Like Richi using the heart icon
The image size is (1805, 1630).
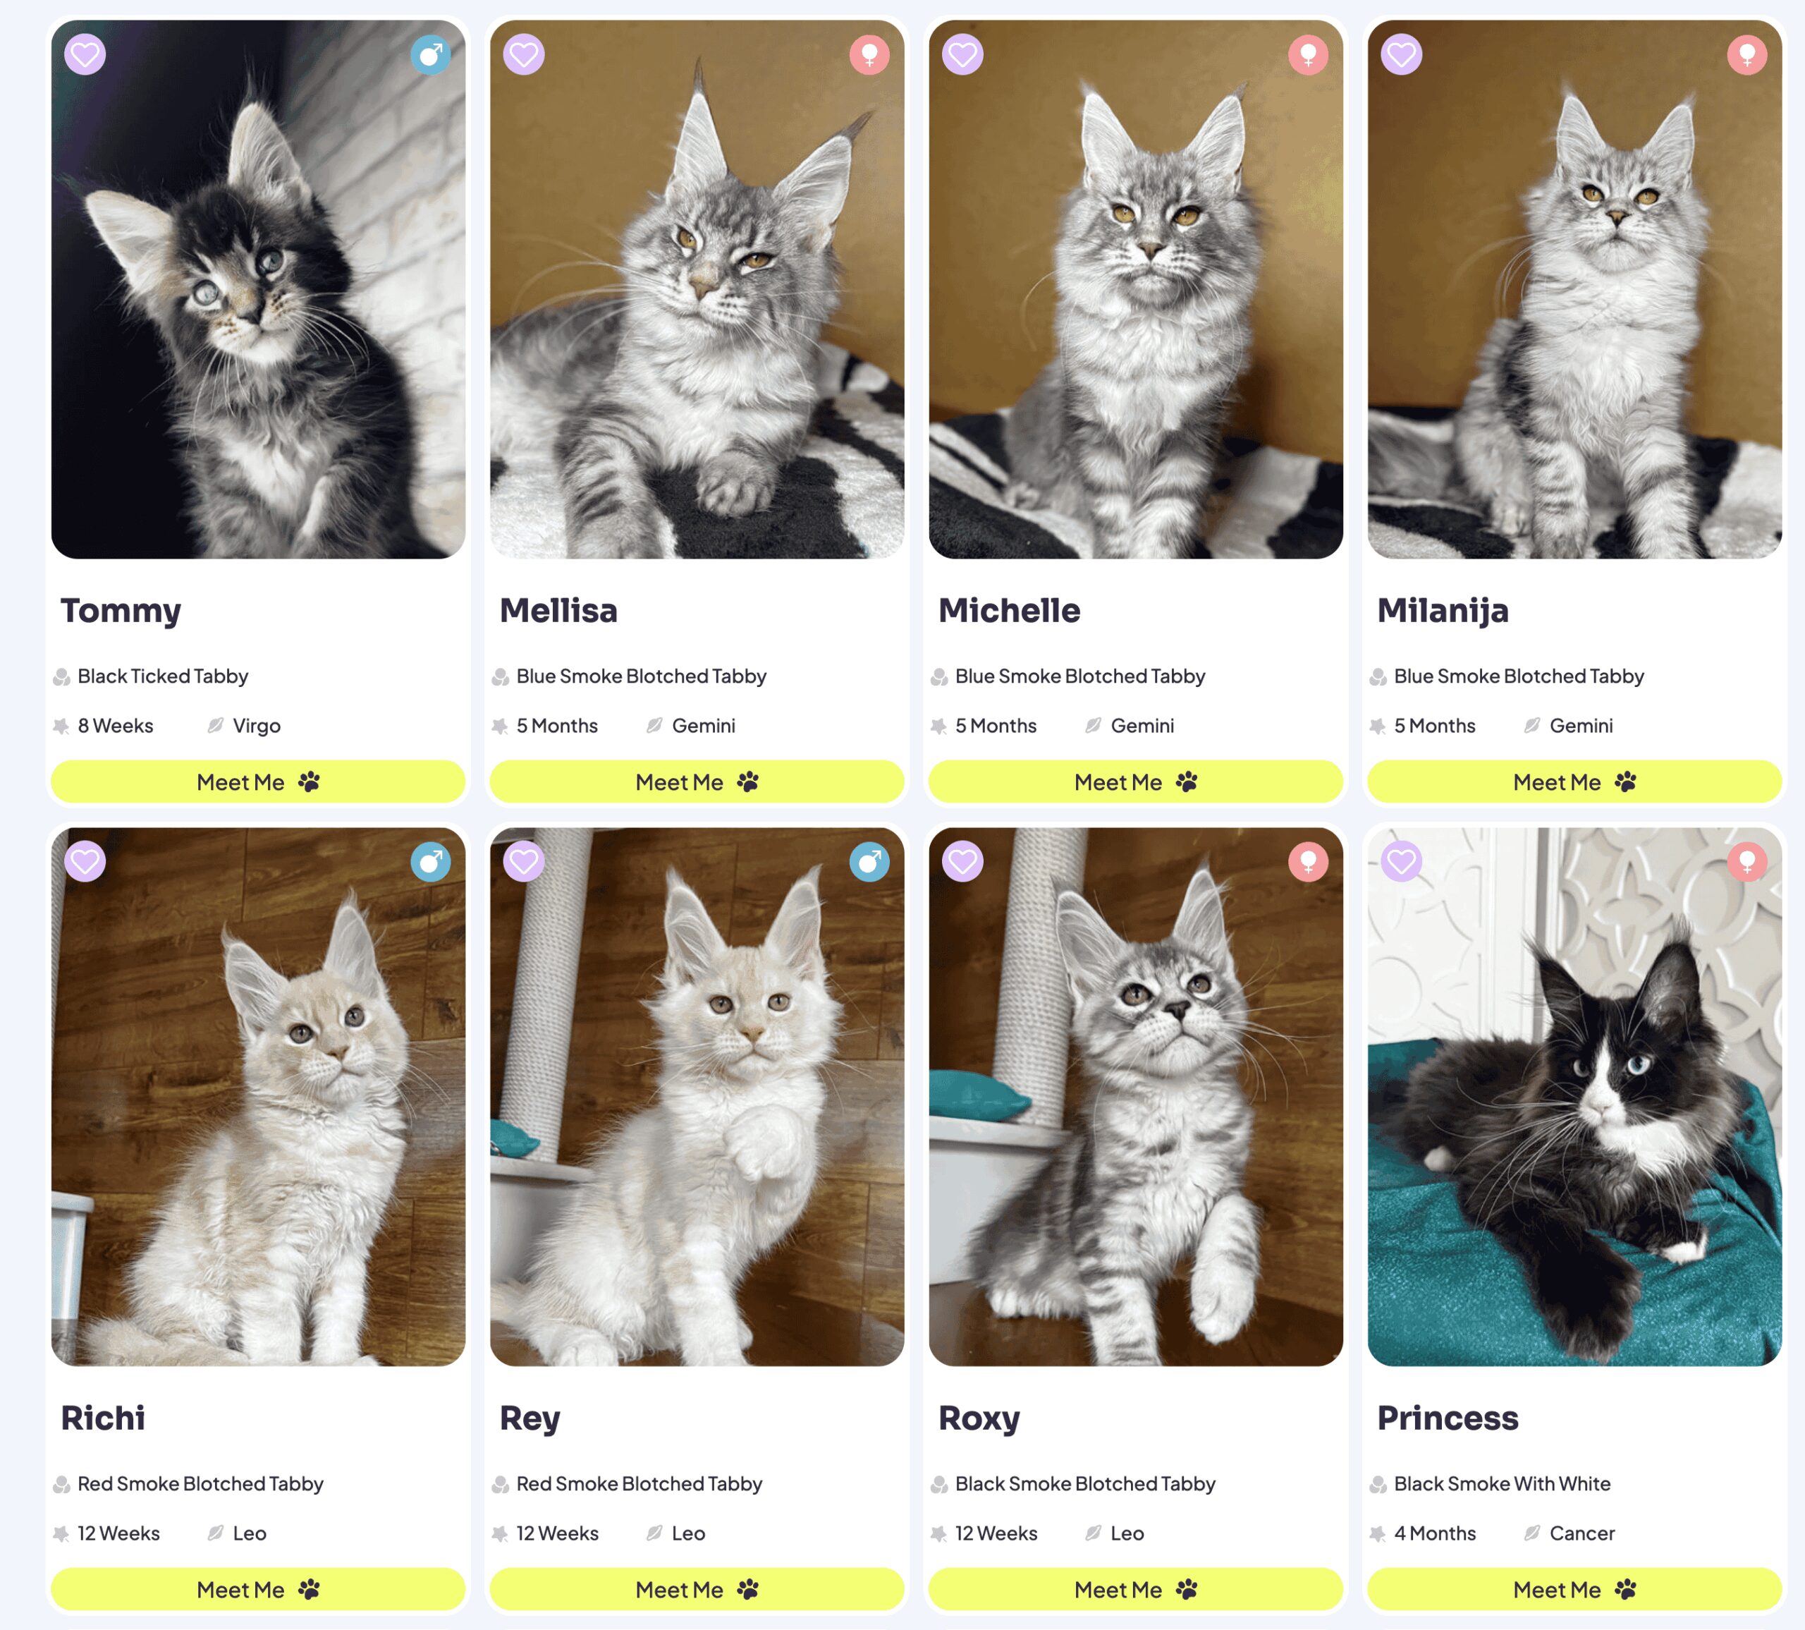[x=85, y=862]
